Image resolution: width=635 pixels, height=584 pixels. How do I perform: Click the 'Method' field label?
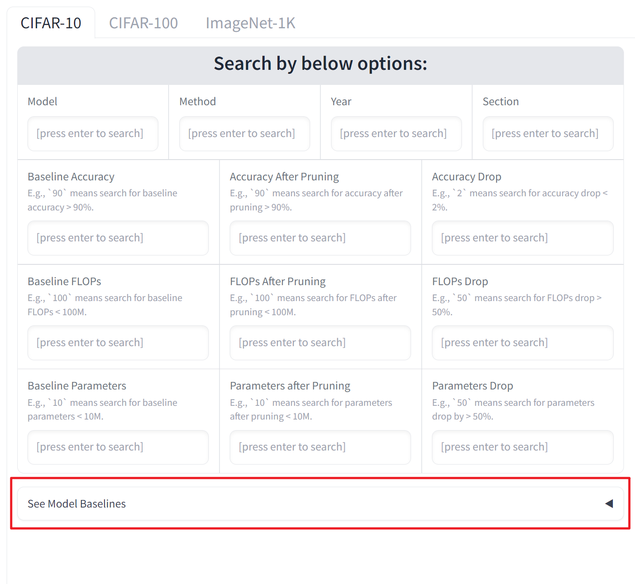pos(197,102)
